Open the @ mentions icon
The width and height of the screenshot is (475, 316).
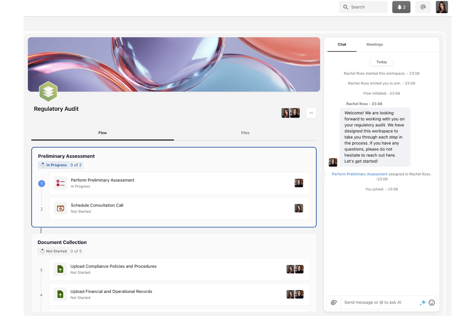423,7
